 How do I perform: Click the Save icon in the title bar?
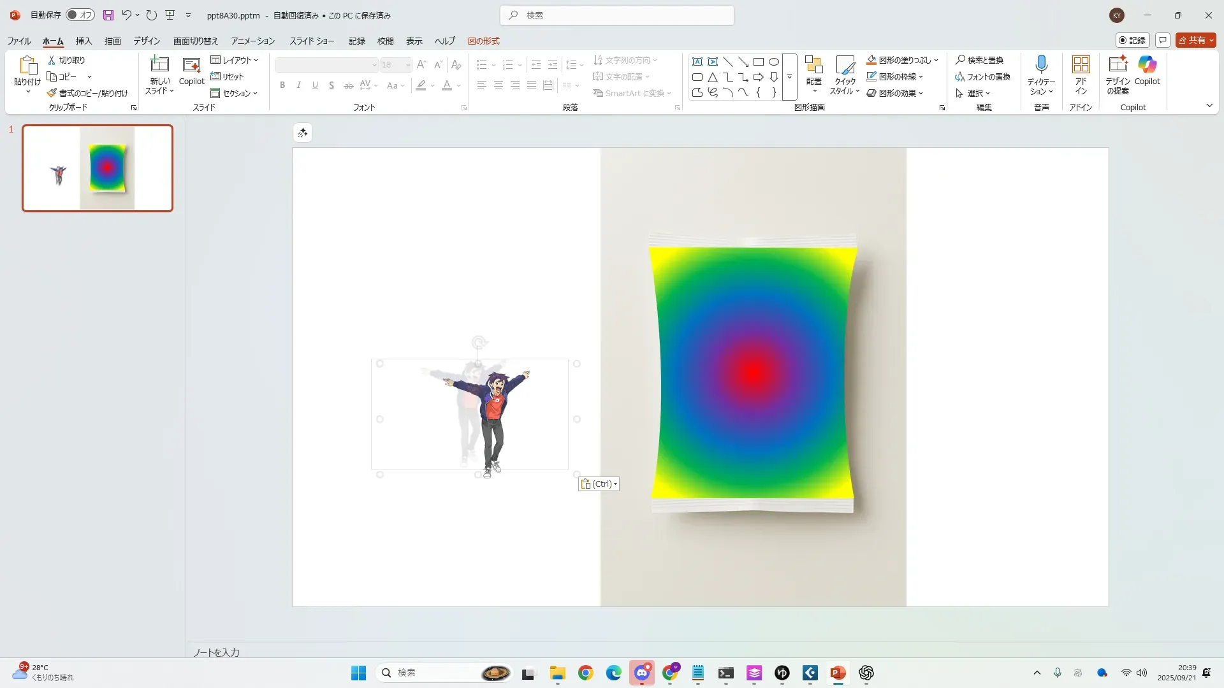pyautogui.click(x=108, y=15)
